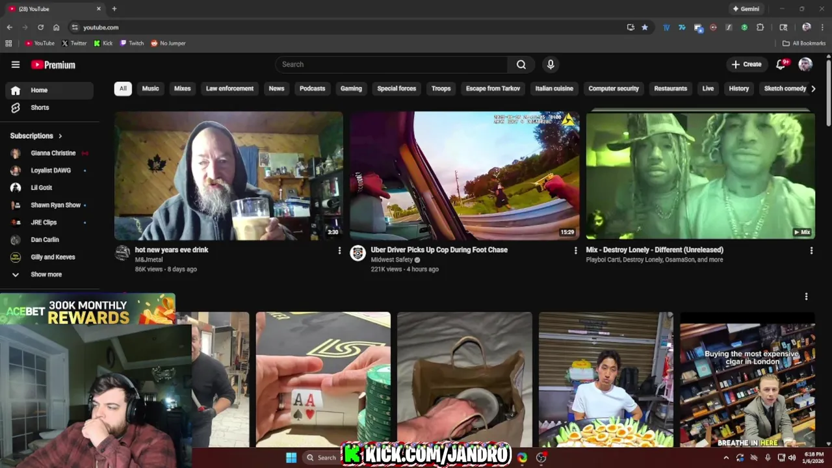832x468 pixels.
Task: Open the Dan Carlin subscription
Action: pyautogui.click(x=49, y=240)
